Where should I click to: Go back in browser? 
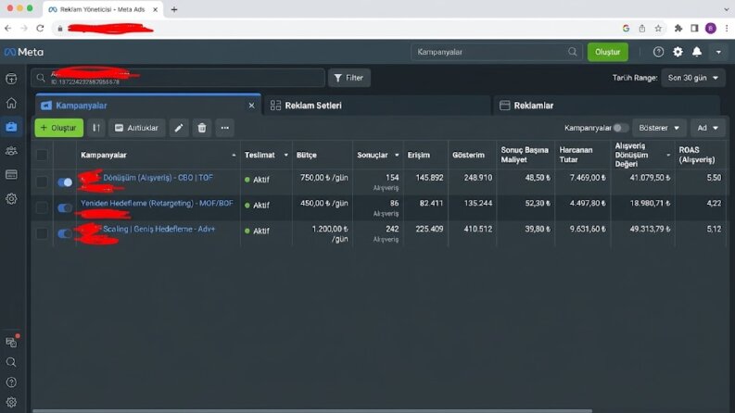point(8,29)
